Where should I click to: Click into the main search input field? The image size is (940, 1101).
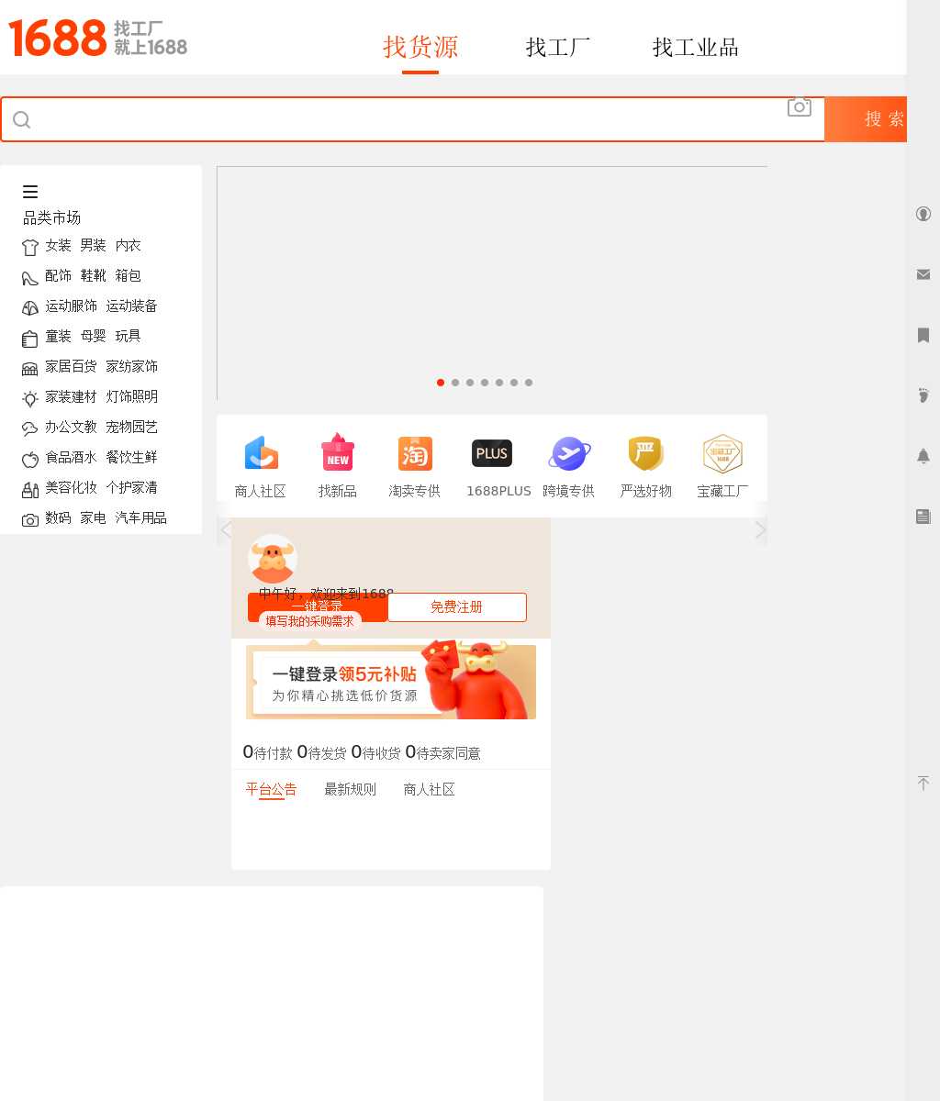click(x=404, y=119)
